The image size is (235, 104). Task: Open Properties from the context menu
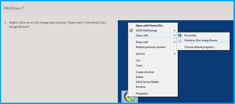pos(153,94)
